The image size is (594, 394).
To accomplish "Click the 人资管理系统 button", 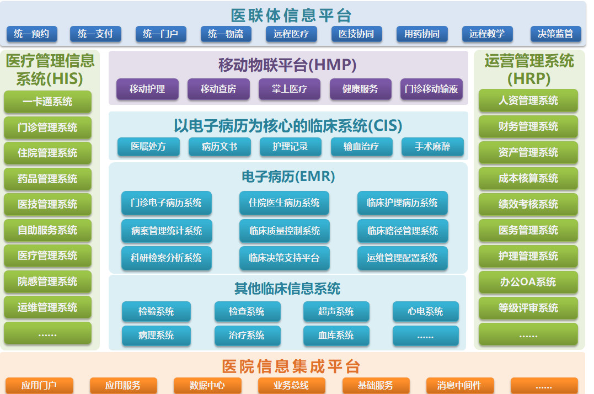I will [528, 101].
